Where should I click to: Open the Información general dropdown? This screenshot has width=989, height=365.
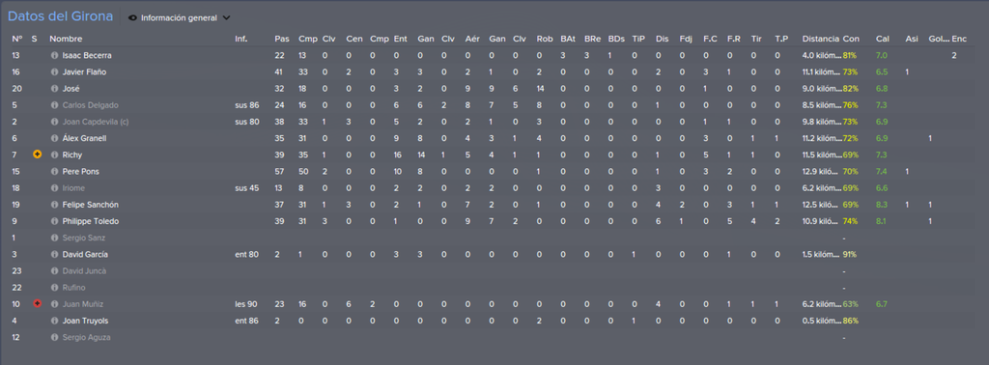click(179, 18)
